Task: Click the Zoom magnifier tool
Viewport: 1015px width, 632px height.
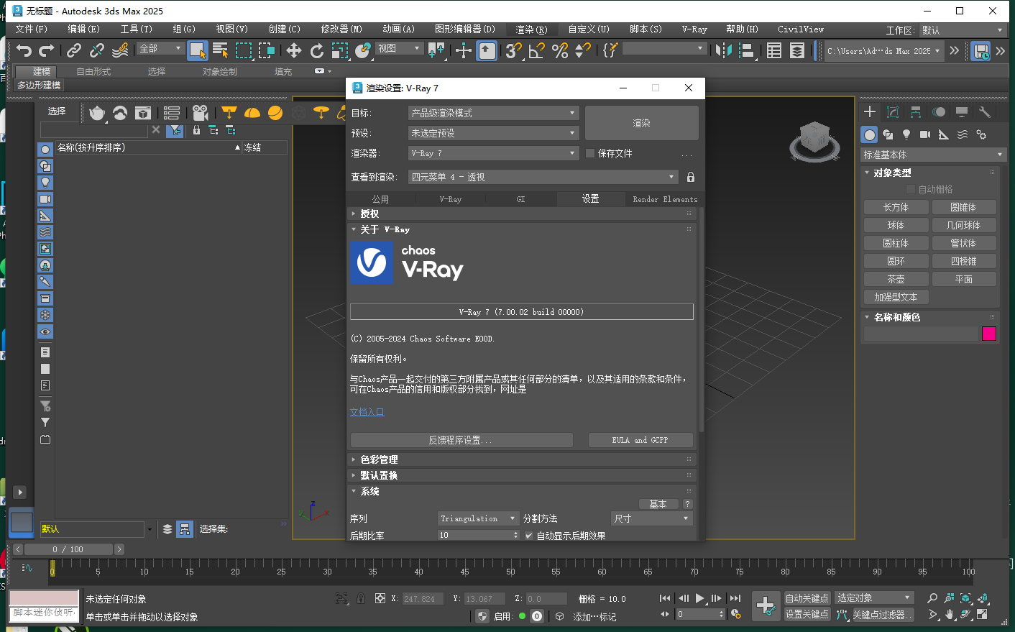Action: coord(932,598)
